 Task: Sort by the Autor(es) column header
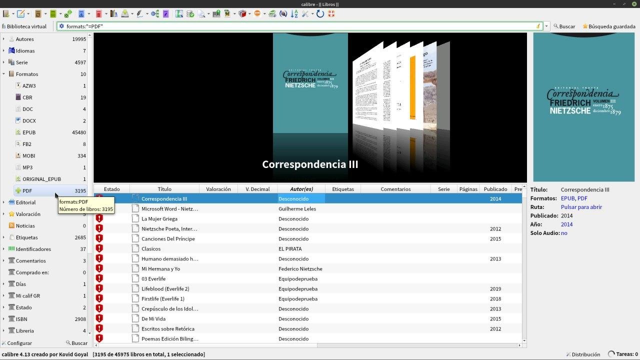[x=301, y=189]
